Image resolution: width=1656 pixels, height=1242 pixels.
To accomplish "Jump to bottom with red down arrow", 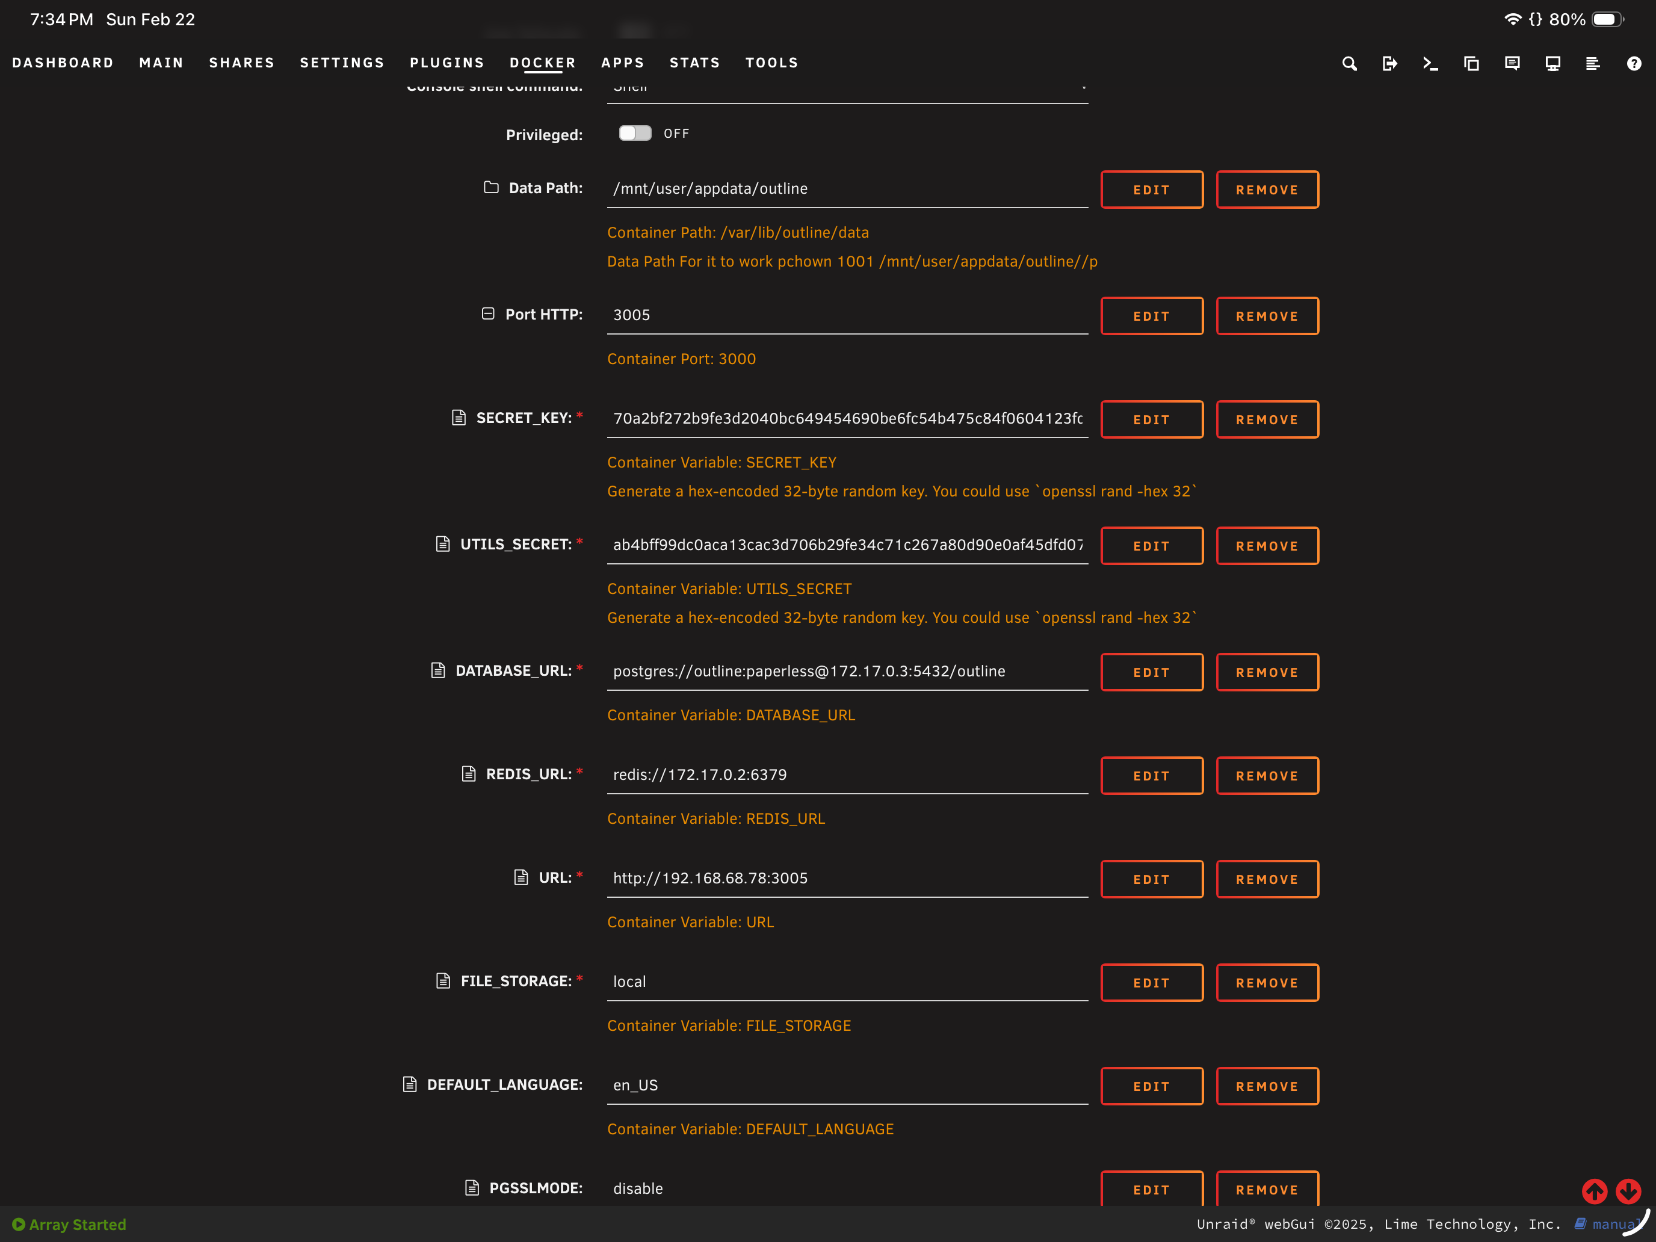I will pos(1628,1190).
